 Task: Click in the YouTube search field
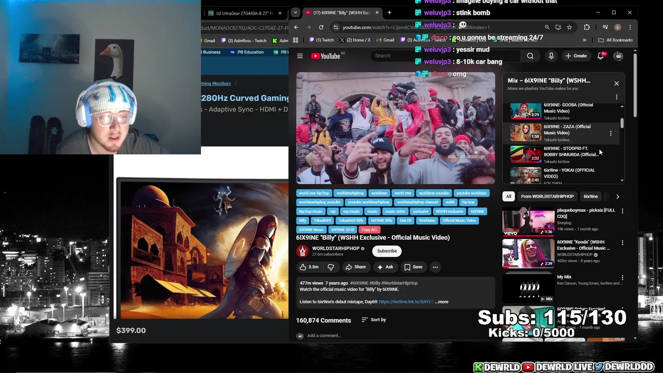445,56
